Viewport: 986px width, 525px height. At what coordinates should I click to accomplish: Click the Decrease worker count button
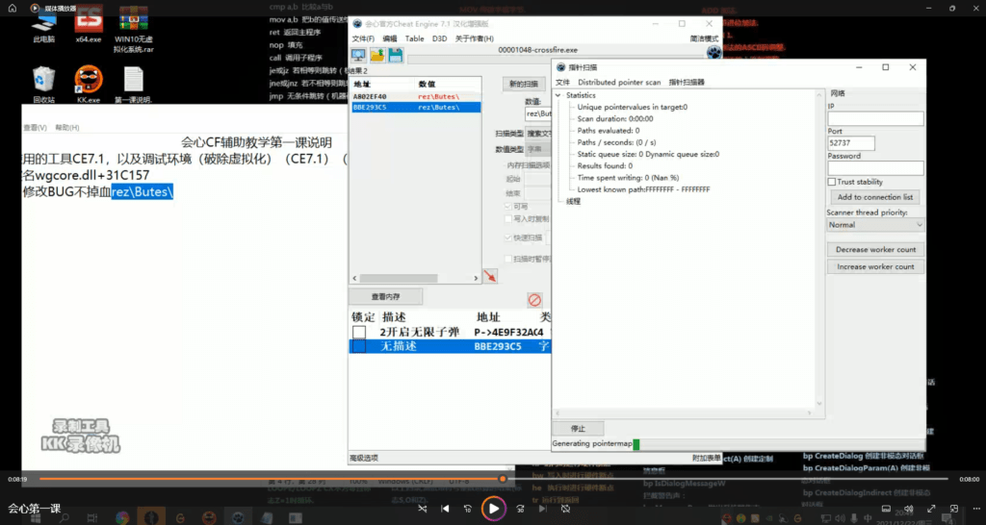click(x=874, y=249)
